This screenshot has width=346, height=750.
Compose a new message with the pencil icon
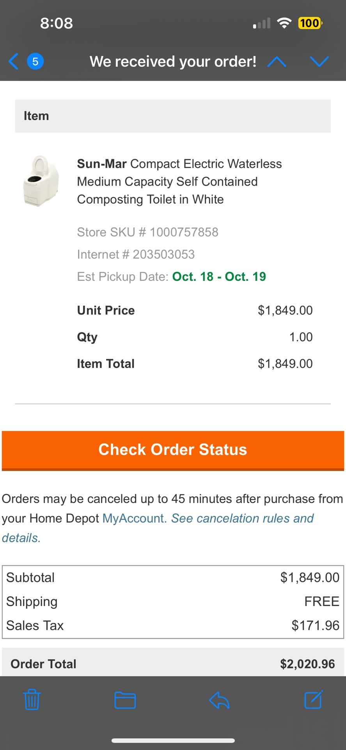point(313,700)
